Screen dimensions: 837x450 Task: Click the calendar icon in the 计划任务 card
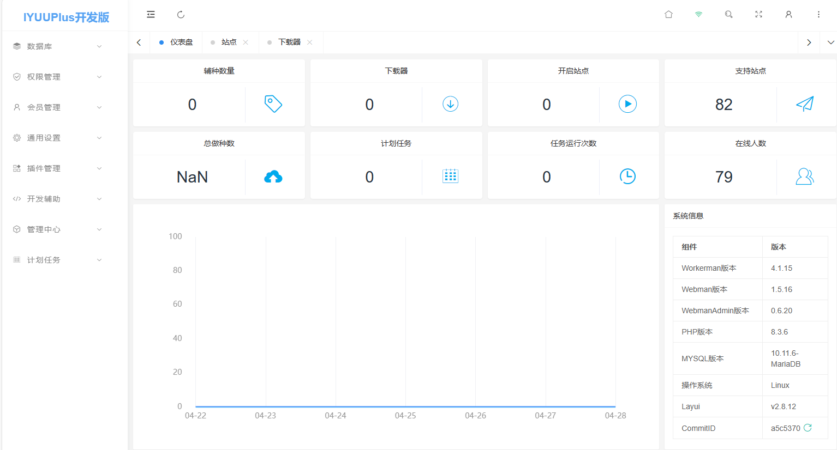tap(450, 176)
